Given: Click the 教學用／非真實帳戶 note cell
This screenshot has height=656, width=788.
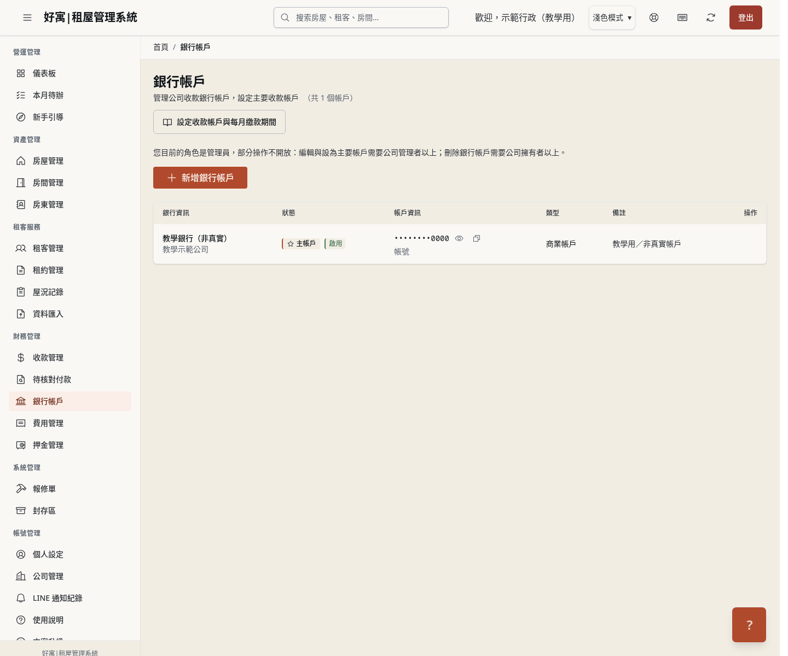Looking at the screenshot, I should click(647, 244).
